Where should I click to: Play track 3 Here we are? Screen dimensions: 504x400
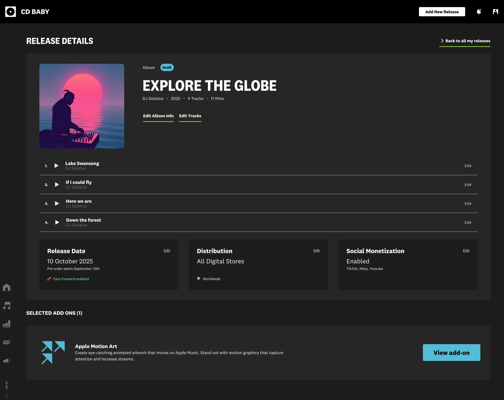coord(57,203)
